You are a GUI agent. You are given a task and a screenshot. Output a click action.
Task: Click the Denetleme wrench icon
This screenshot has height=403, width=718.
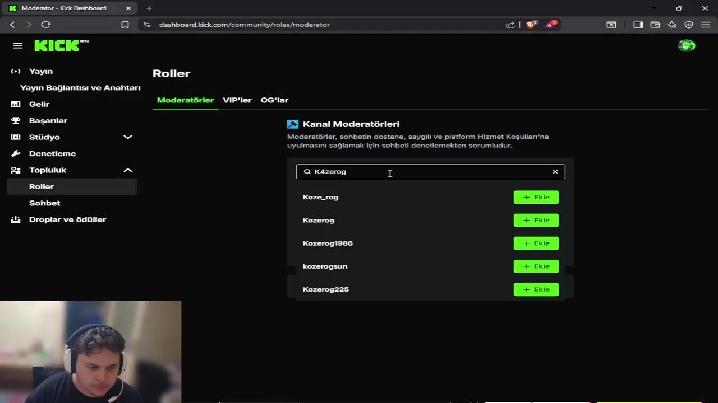16,153
